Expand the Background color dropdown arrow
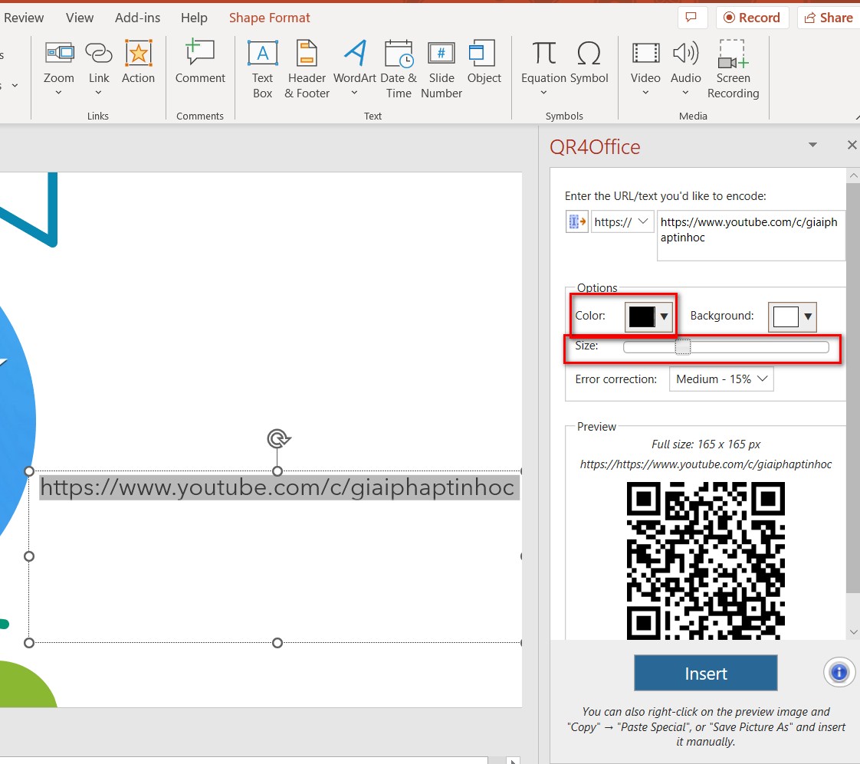 point(808,316)
